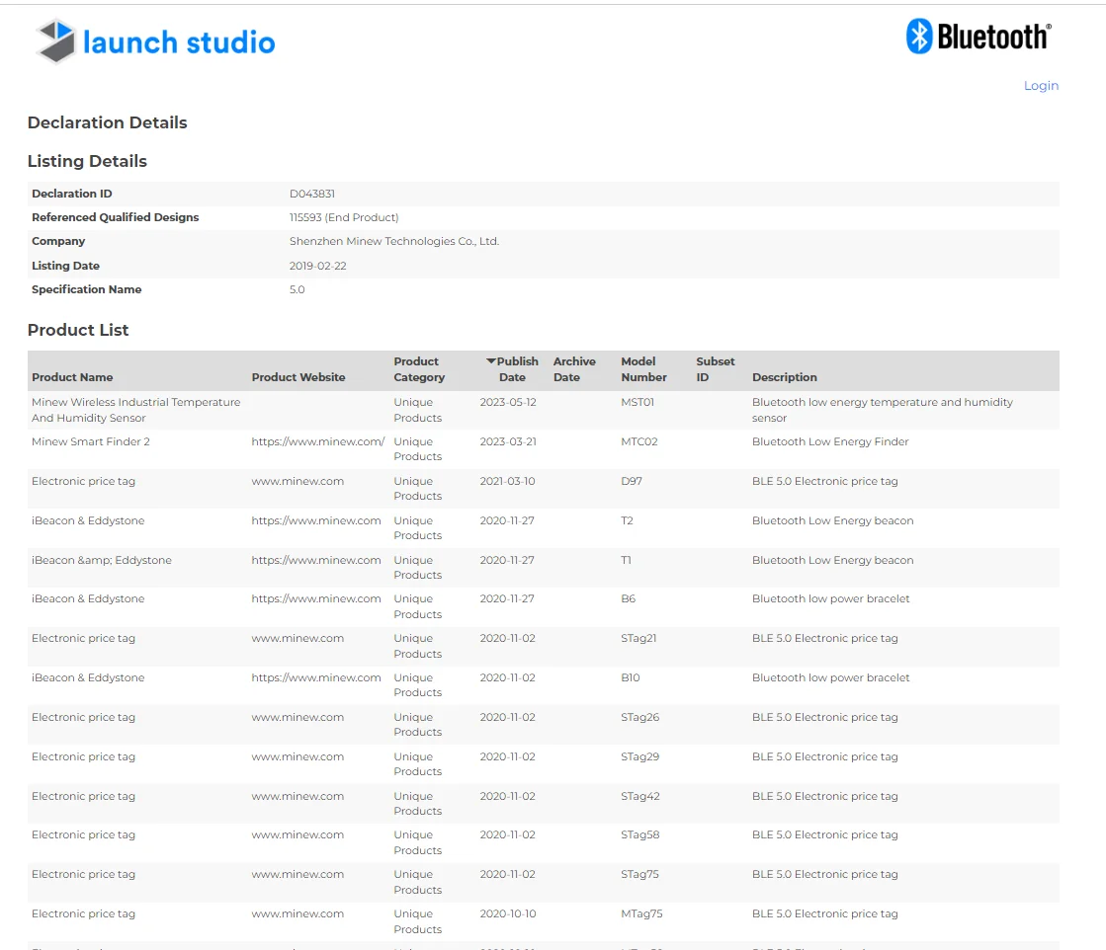Select model number MST01
This screenshot has height=950, width=1106.
637,402
